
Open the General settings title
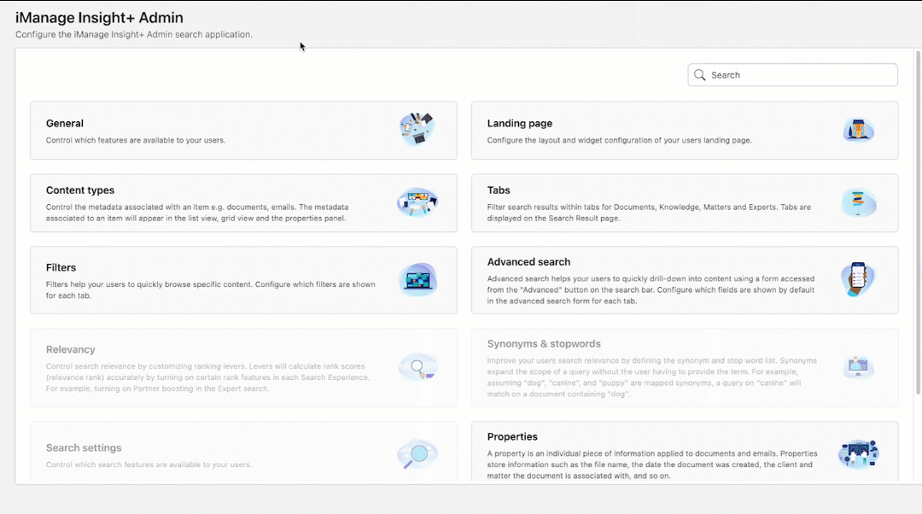point(65,124)
